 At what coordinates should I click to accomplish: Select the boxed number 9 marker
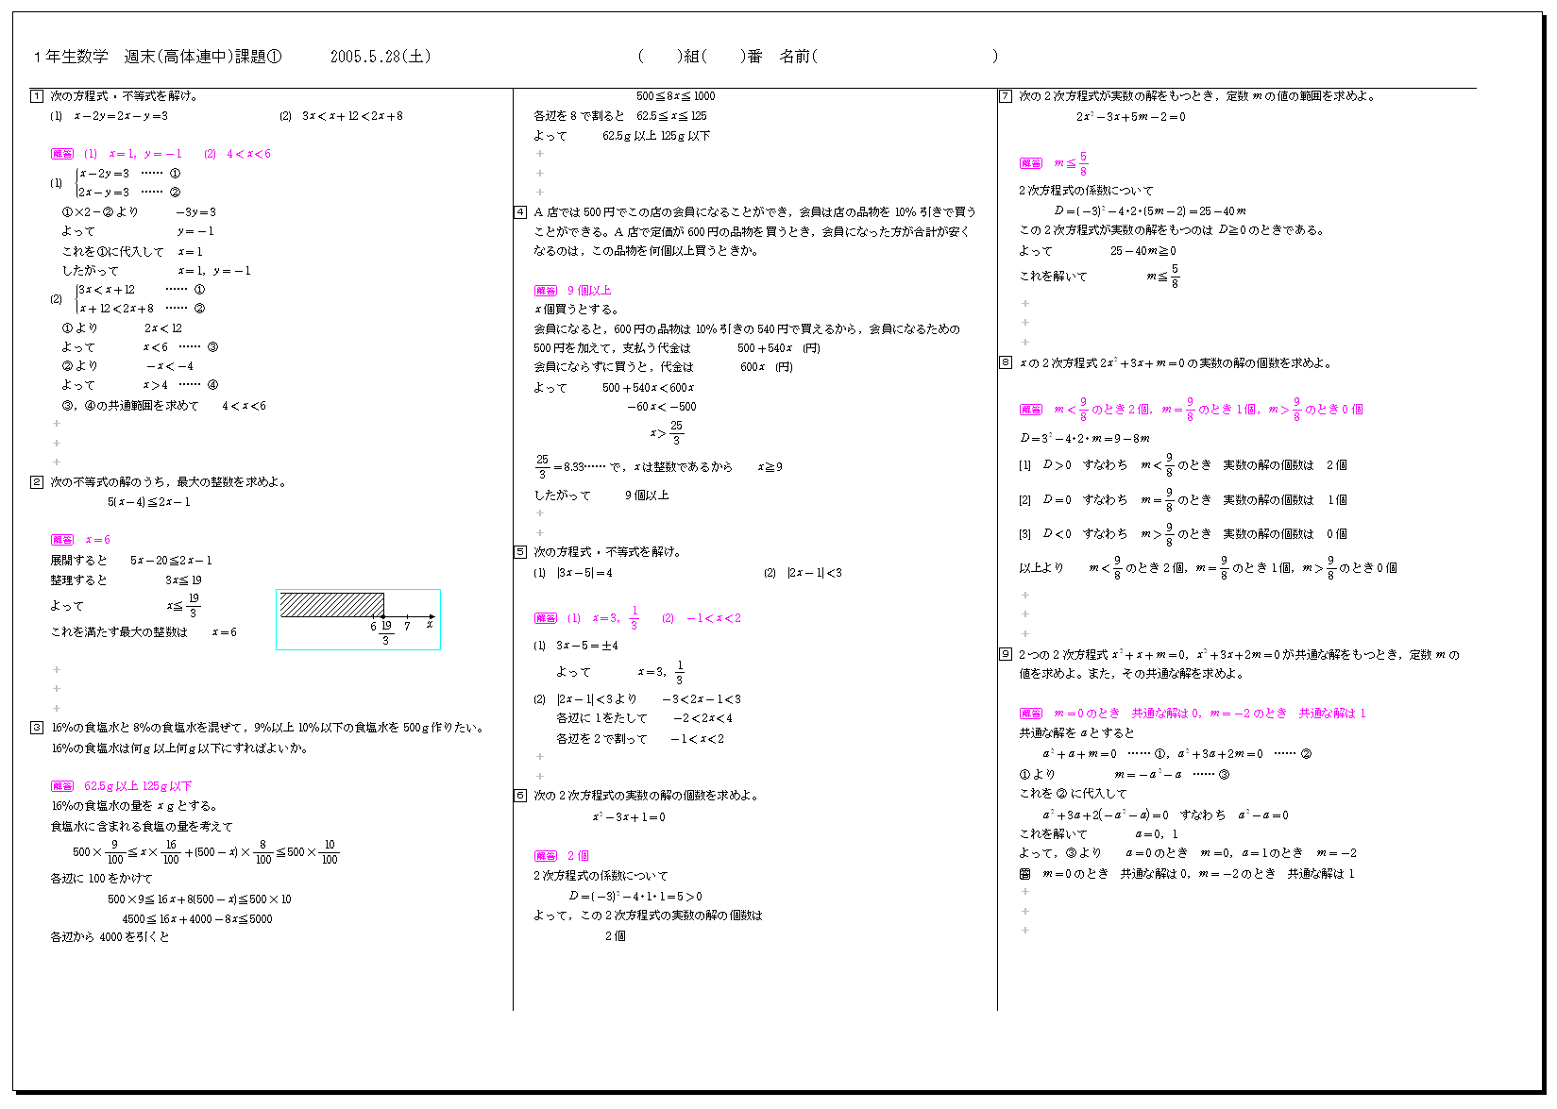coord(1006,654)
